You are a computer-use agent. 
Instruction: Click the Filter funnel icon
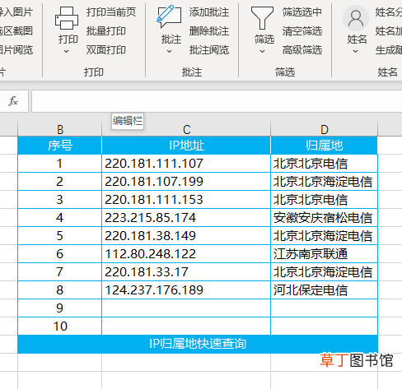click(262, 18)
